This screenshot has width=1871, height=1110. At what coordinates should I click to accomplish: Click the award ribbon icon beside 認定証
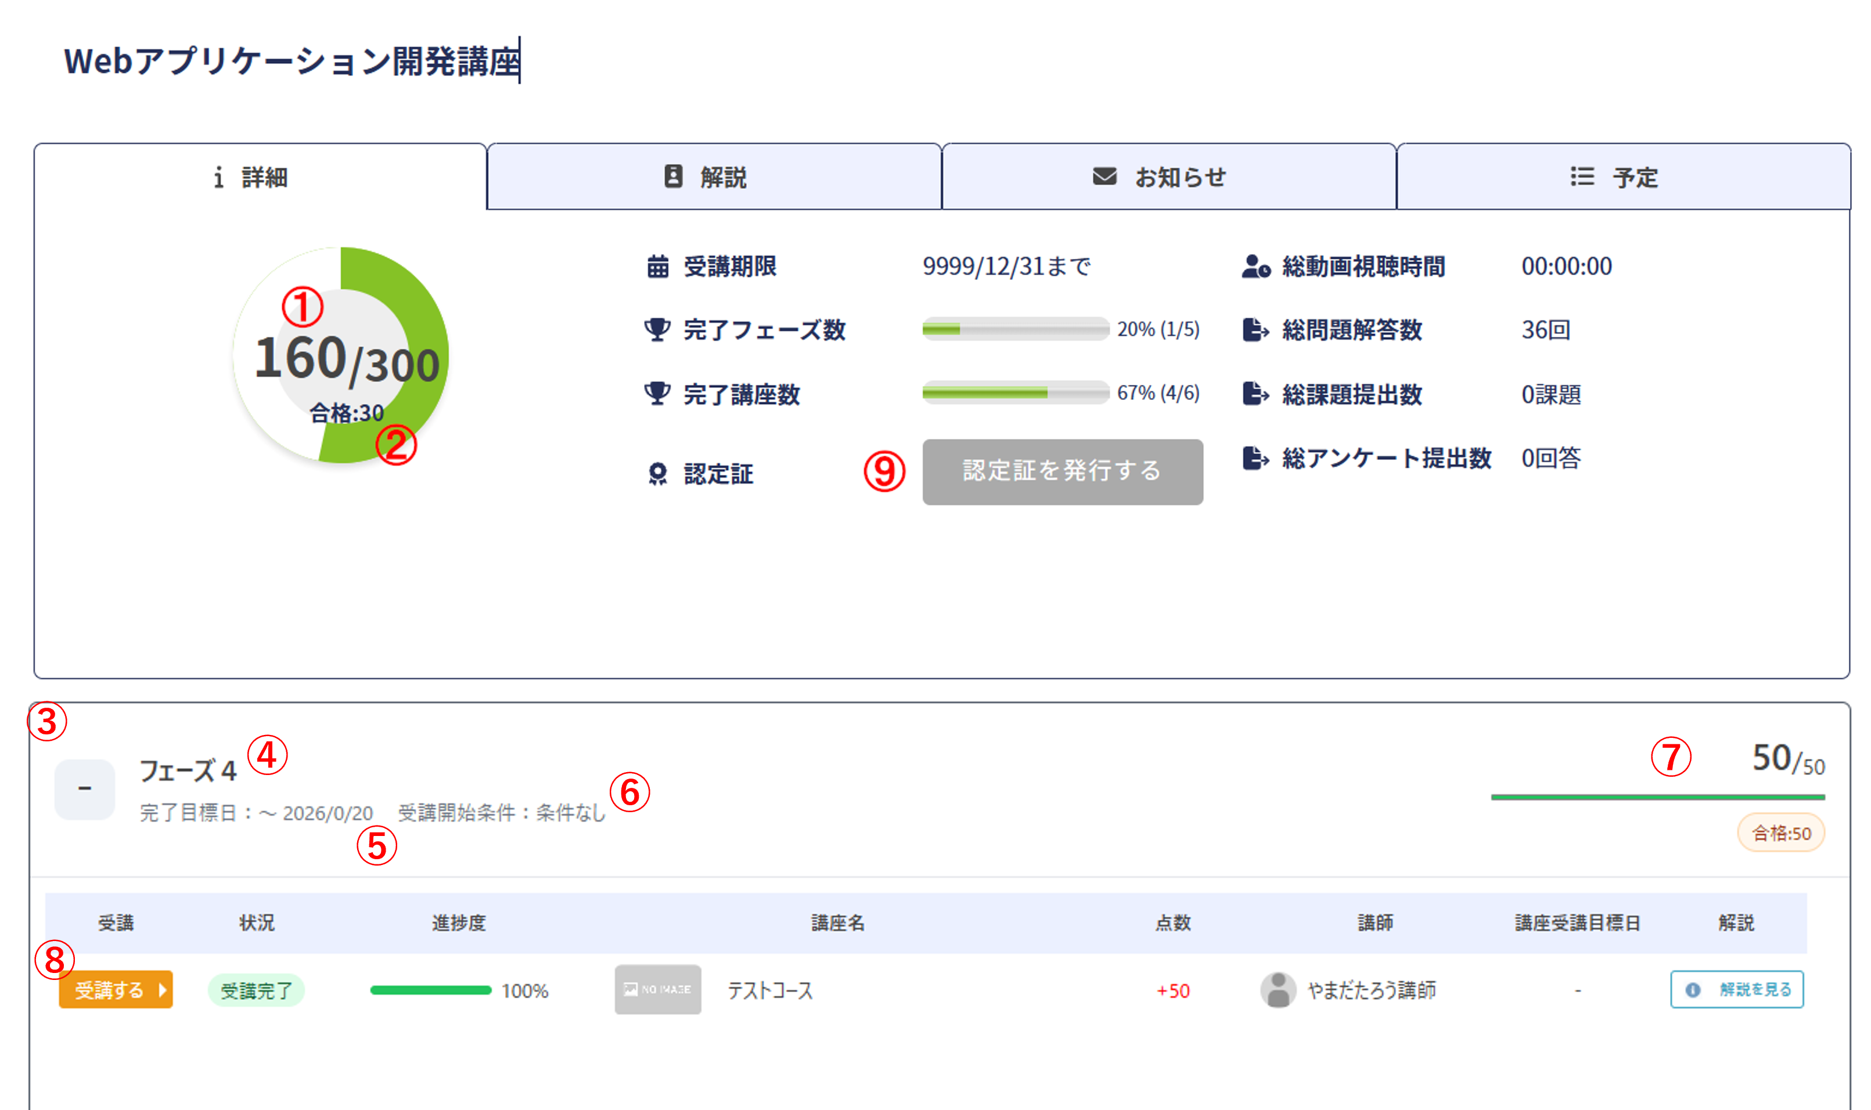click(657, 474)
